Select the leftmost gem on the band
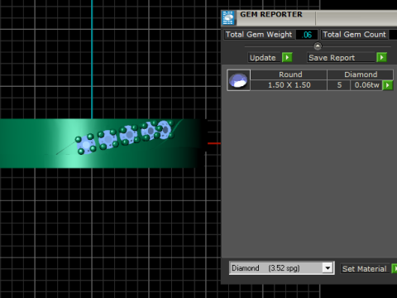This screenshot has width=397, height=298. tap(86, 145)
